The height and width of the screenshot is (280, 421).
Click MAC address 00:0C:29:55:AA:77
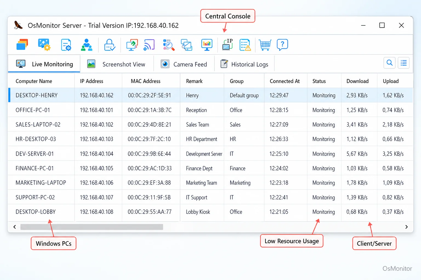(150, 212)
